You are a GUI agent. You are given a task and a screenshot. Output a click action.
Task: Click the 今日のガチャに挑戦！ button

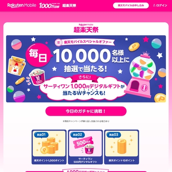[86, 111]
